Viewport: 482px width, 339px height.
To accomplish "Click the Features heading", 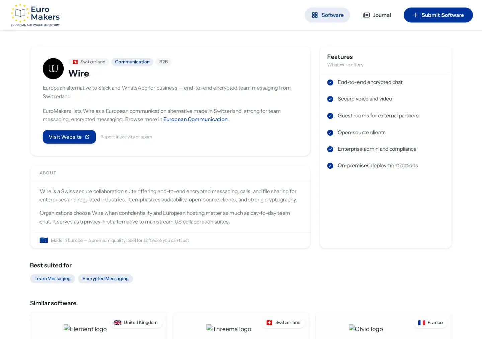I will (340, 57).
